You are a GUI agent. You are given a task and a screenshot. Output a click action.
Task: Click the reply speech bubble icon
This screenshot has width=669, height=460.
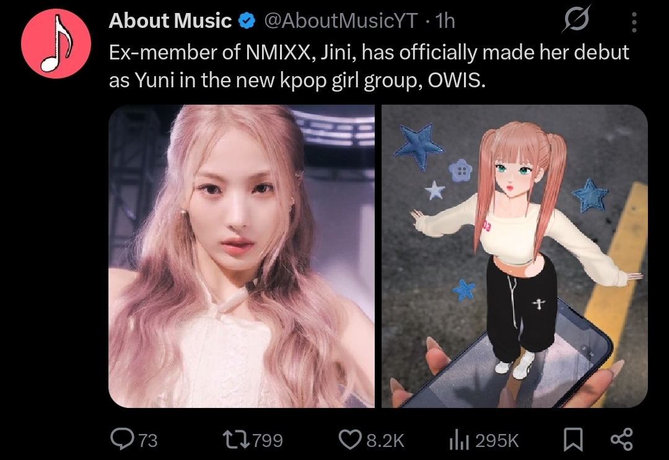point(121,440)
